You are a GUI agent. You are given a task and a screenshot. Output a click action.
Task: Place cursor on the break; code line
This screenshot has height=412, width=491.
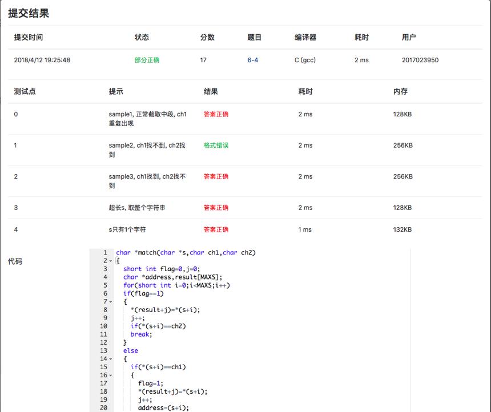point(141,334)
